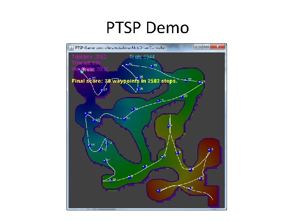295x221 pixels.
Task: Select waypoint dot labeled 2
Action: [x=200, y=179]
